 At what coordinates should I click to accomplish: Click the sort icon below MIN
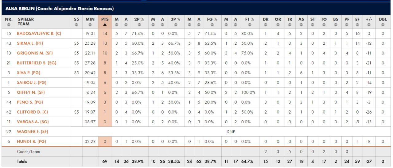coord(90,25)
